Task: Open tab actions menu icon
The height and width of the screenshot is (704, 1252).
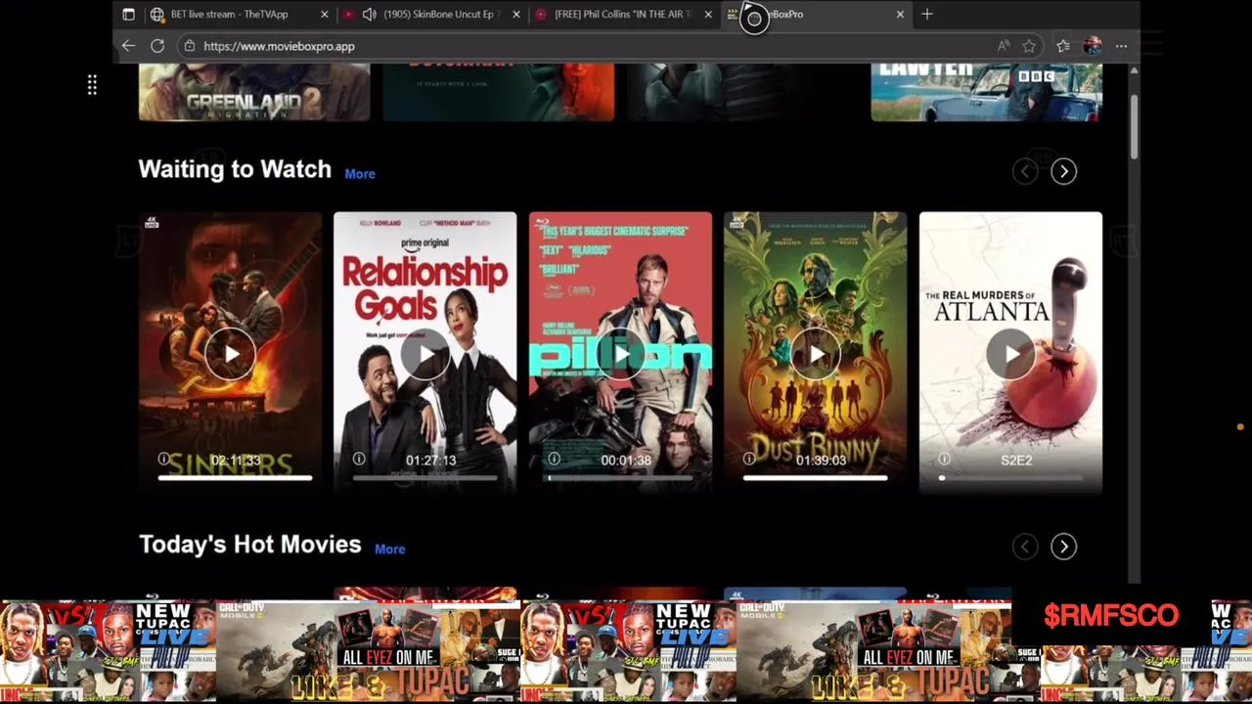Action: (128, 14)
